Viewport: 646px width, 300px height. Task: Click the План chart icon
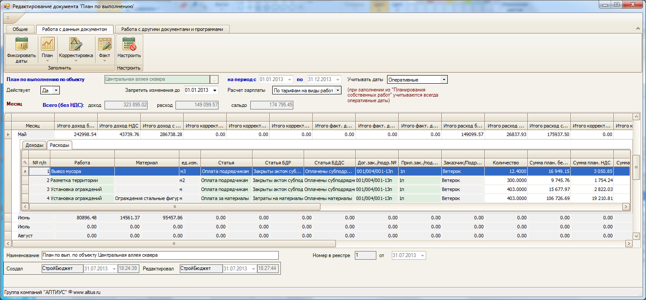[47, 44]
